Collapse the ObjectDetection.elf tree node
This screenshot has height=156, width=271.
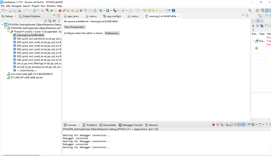(5, 28)
